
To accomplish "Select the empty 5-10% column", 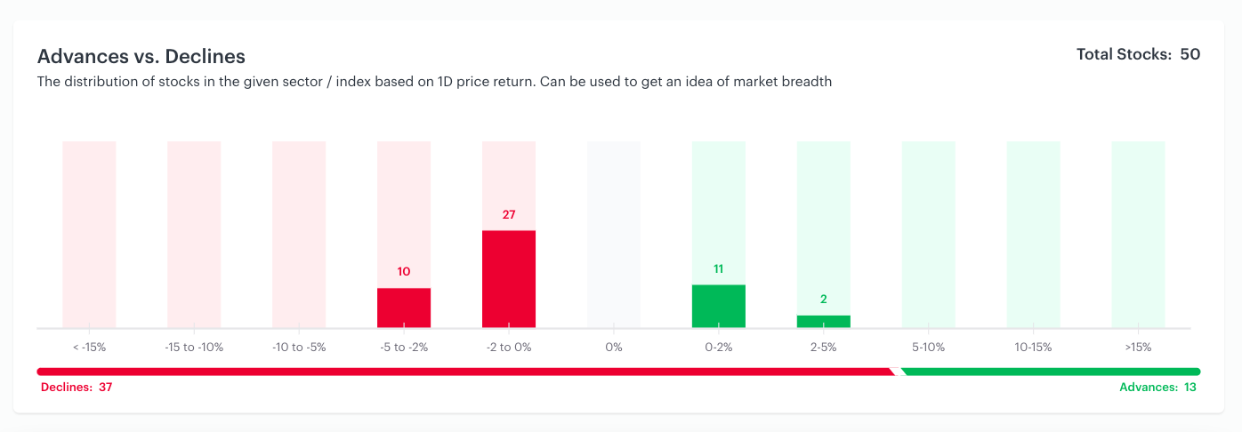I will (x=929, y=235).
